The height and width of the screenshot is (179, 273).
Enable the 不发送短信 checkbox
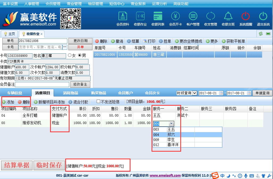point(98,101)
